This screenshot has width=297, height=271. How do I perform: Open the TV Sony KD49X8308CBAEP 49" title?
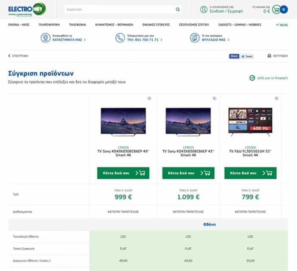pos(123,153)
